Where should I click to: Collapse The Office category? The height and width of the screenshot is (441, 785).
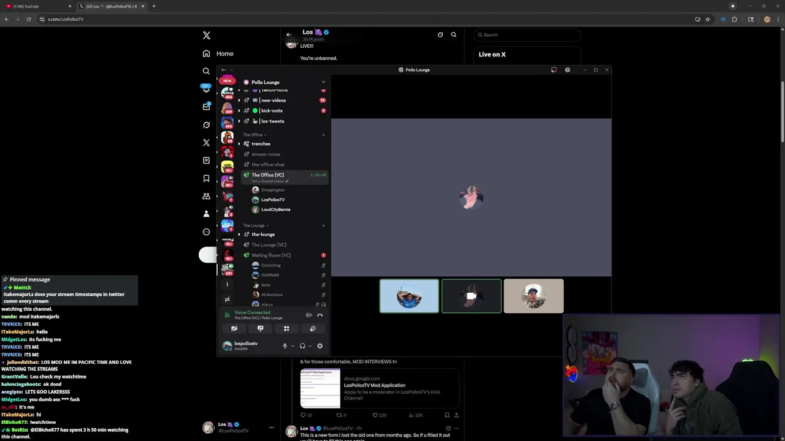click(255, 135)
